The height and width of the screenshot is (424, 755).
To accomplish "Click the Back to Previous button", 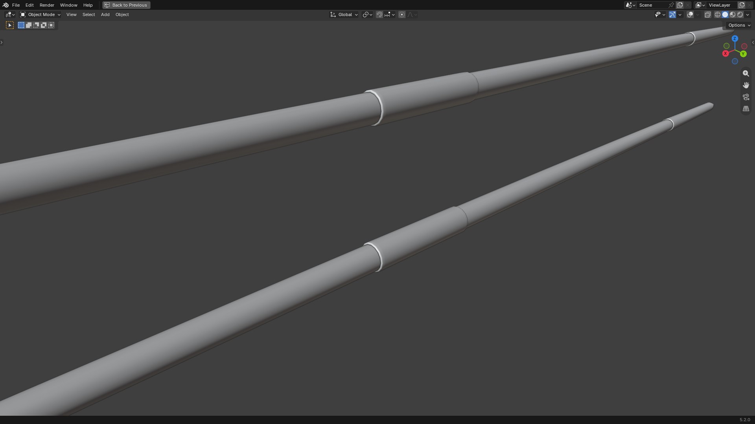I will point(126,5).
